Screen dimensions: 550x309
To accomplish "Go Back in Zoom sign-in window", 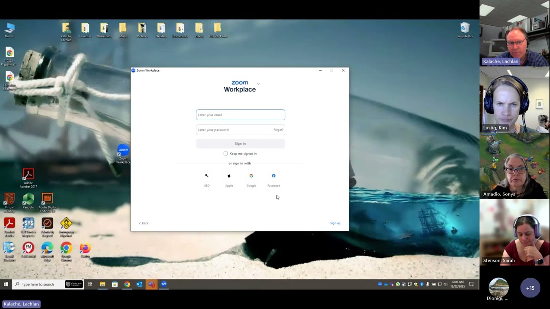I will click(144, 223).
